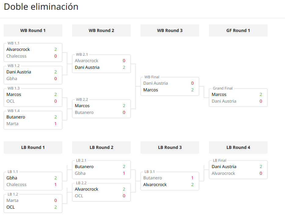Image resolution: width=285 pixels, height=222 pixels.
Task: Click Alvarocrock in match LB 2.2
Action: click(87, 189)
